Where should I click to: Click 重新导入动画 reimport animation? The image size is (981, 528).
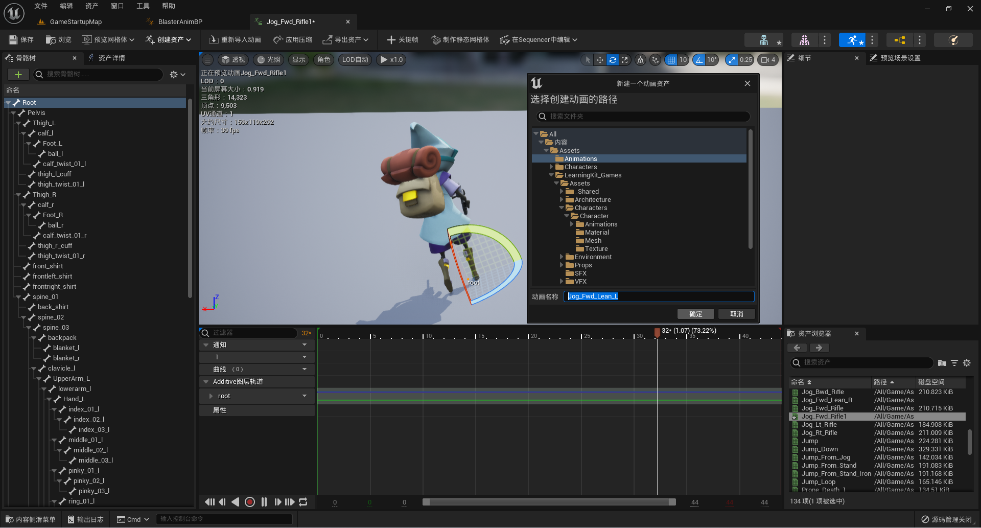point(235,39)
